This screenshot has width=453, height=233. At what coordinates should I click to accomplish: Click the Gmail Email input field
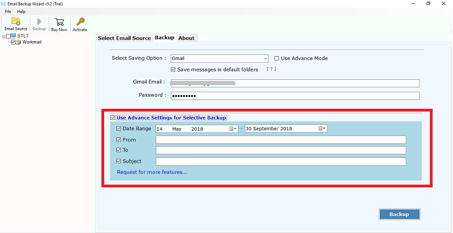[x=295, y=83]
